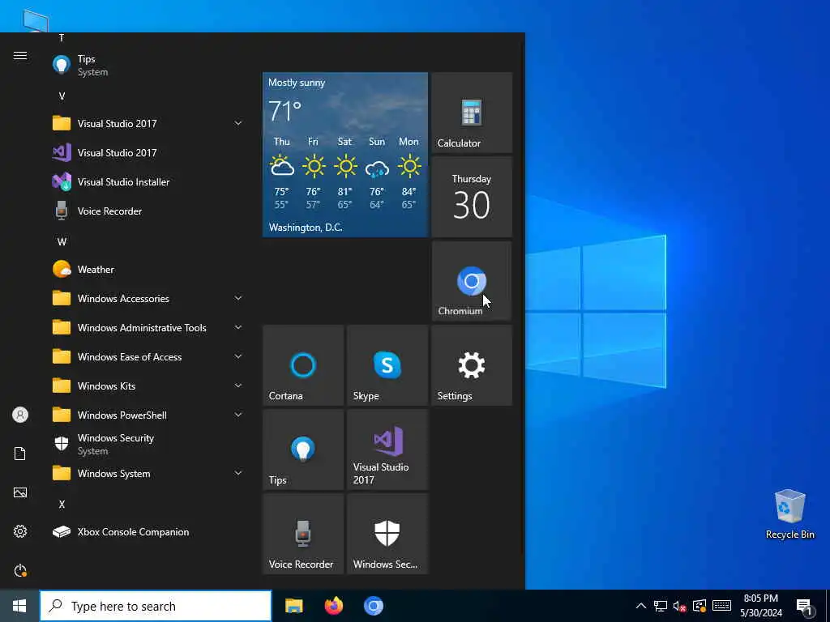830x622 pixels.
Task: Open the network tray icon
Action: (x=660, y=606)
